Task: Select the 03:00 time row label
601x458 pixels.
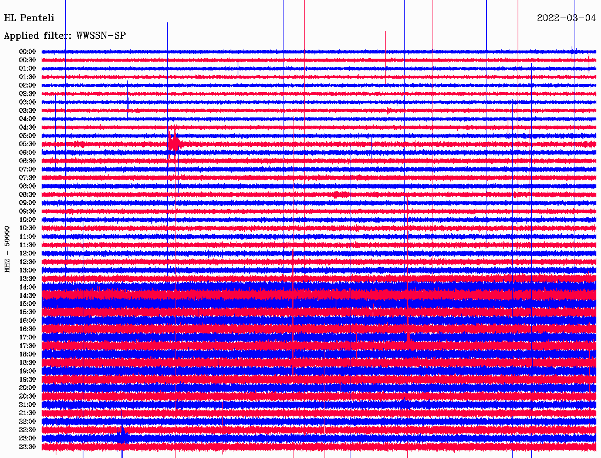Action: (28, 102)
